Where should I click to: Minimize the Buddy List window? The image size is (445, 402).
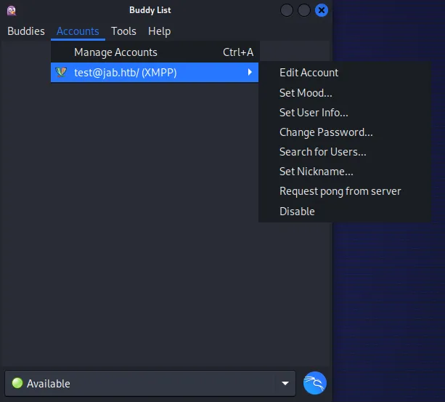tap(287, 10)
